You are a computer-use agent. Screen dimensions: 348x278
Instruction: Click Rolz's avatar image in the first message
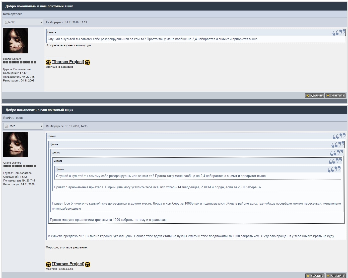(x=16, y=41)
